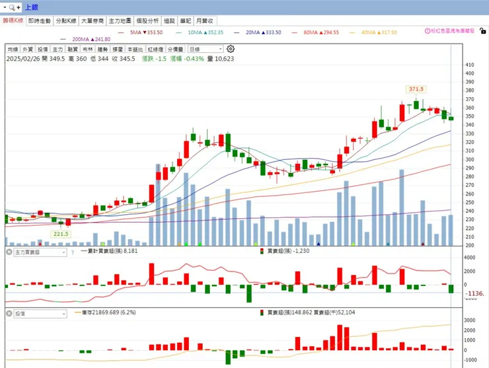
Task: Click the dark red triangle marker near right edge
Action: click(x=423, y=244)
